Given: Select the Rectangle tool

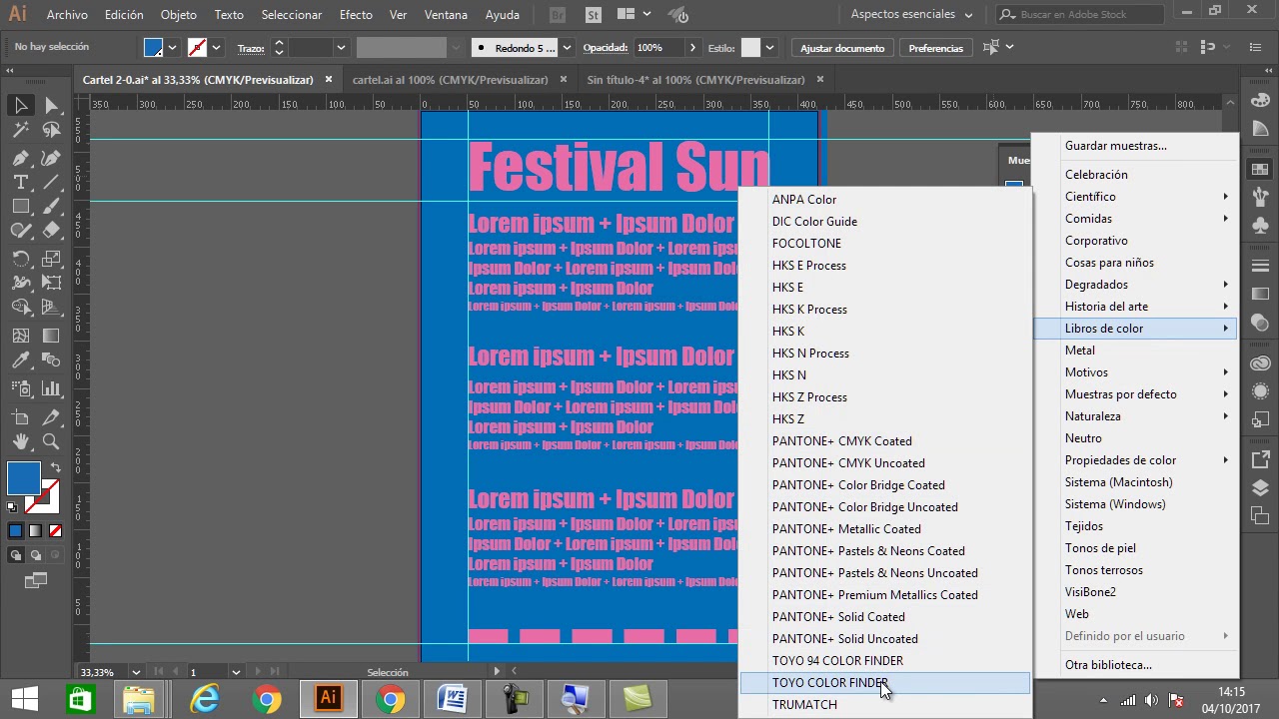Looking at the screenshot, I should point(21,206).
